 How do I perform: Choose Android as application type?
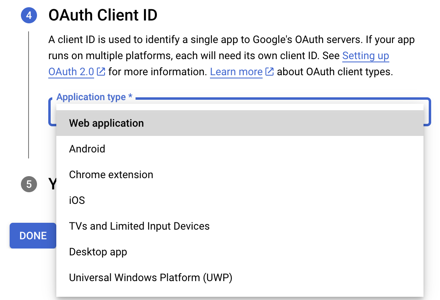pyautogui.click(x=240, y=149)
